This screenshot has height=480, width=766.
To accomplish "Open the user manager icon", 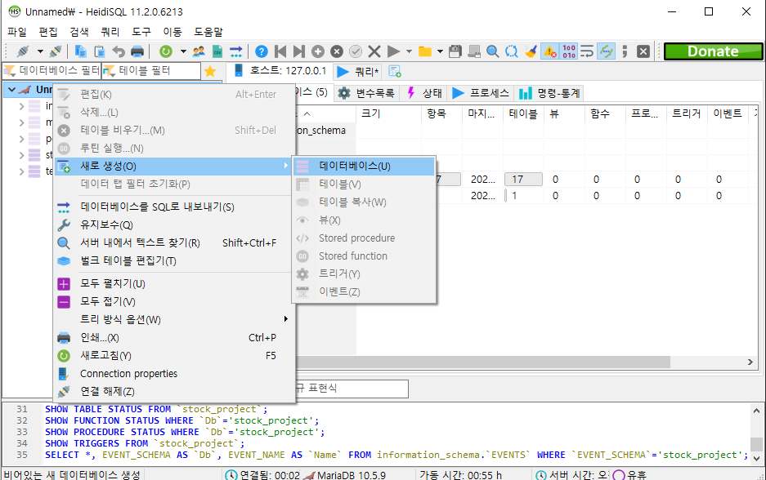I will (199, 51).
